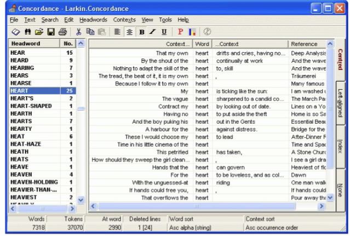Viewport: 350px width, 236px height.
Task: Click context pane vertical scroll thumb
Action: pos(330,108)
